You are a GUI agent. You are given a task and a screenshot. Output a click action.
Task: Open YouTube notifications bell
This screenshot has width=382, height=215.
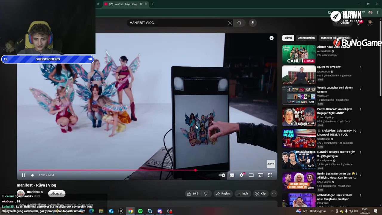pos(358,23)
